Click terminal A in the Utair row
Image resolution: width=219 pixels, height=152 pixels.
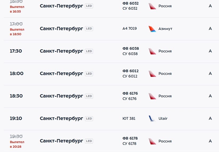210,119
